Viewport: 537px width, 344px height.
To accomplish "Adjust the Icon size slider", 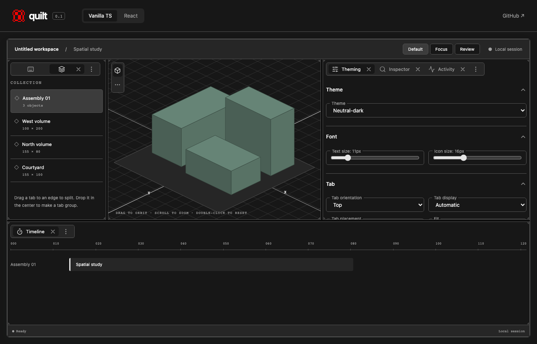I will [x=477, y=158].
